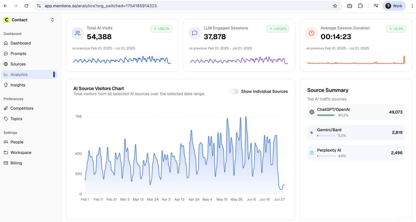Enable the Show Individual Sources toggle
416x222 pixels.
pos(234,91)
